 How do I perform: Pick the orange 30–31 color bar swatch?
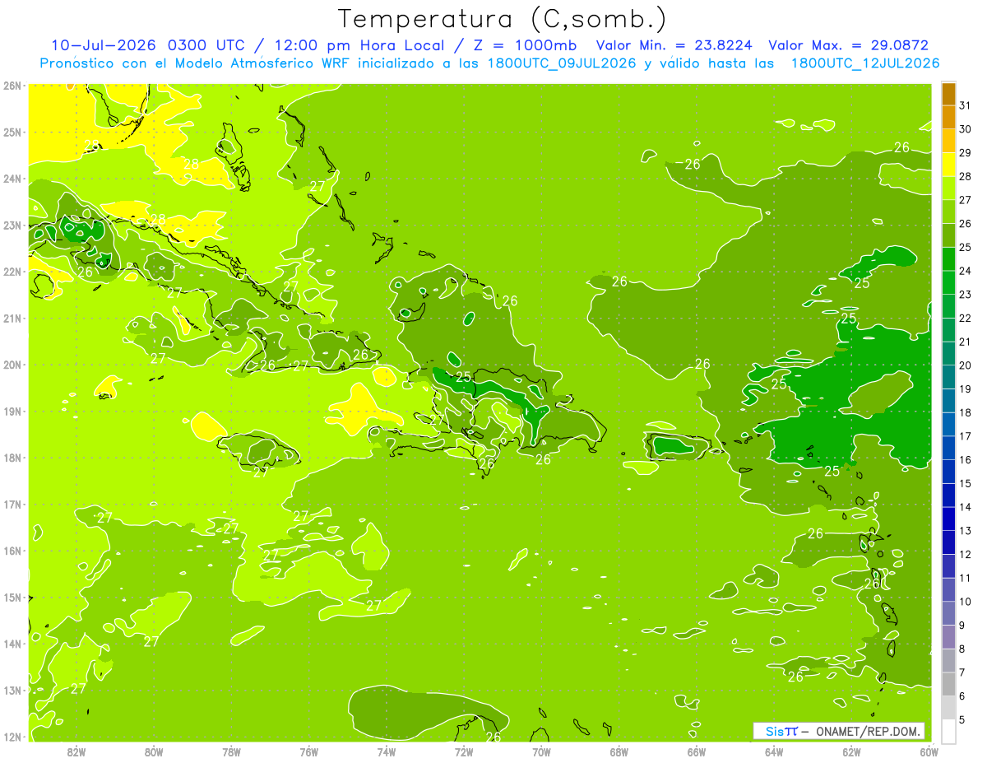tap(948, 118)
